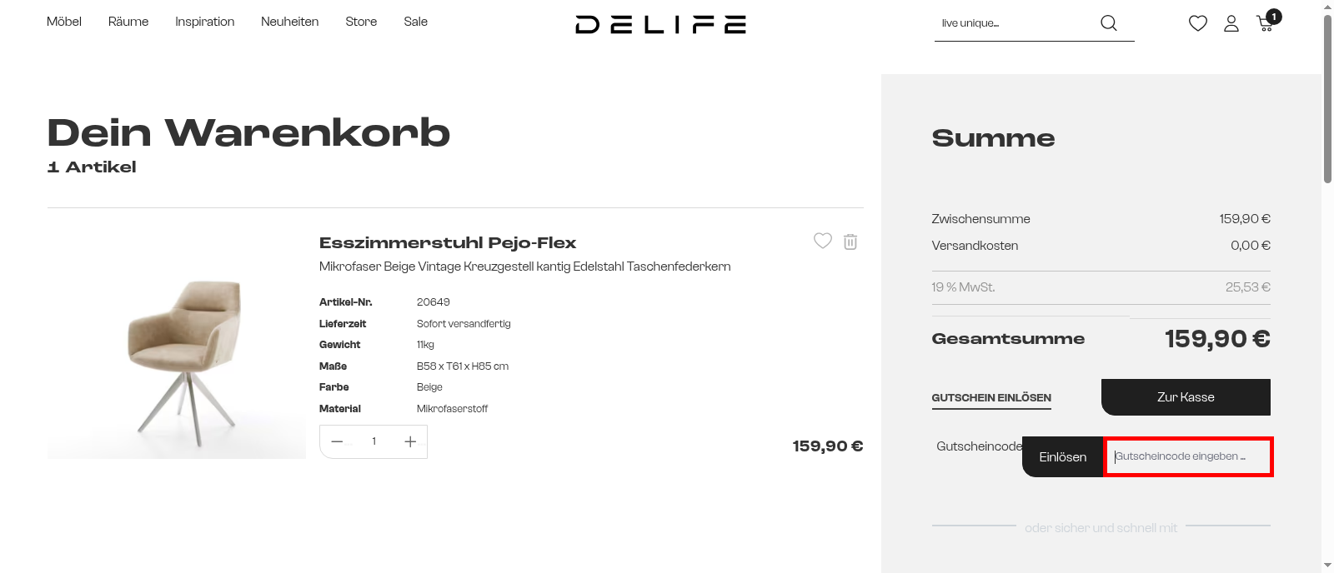The image size is (1334, 573).
Task: Open the shopping cart icon showing 1 item
Action: (1264, 25)
